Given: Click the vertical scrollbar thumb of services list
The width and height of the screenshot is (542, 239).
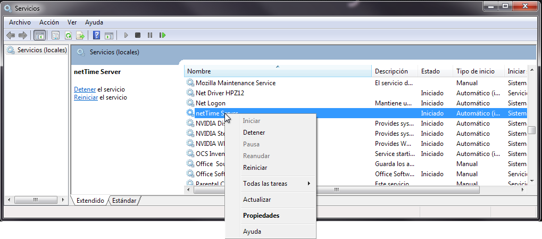Looking at the screenshot, I should (x=532, y=130).
